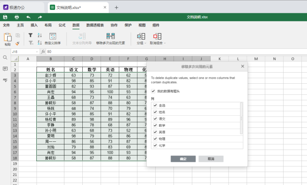The image size is (307, 185).
Task: Click the format painter brush icon
Action: coord(17,43)
